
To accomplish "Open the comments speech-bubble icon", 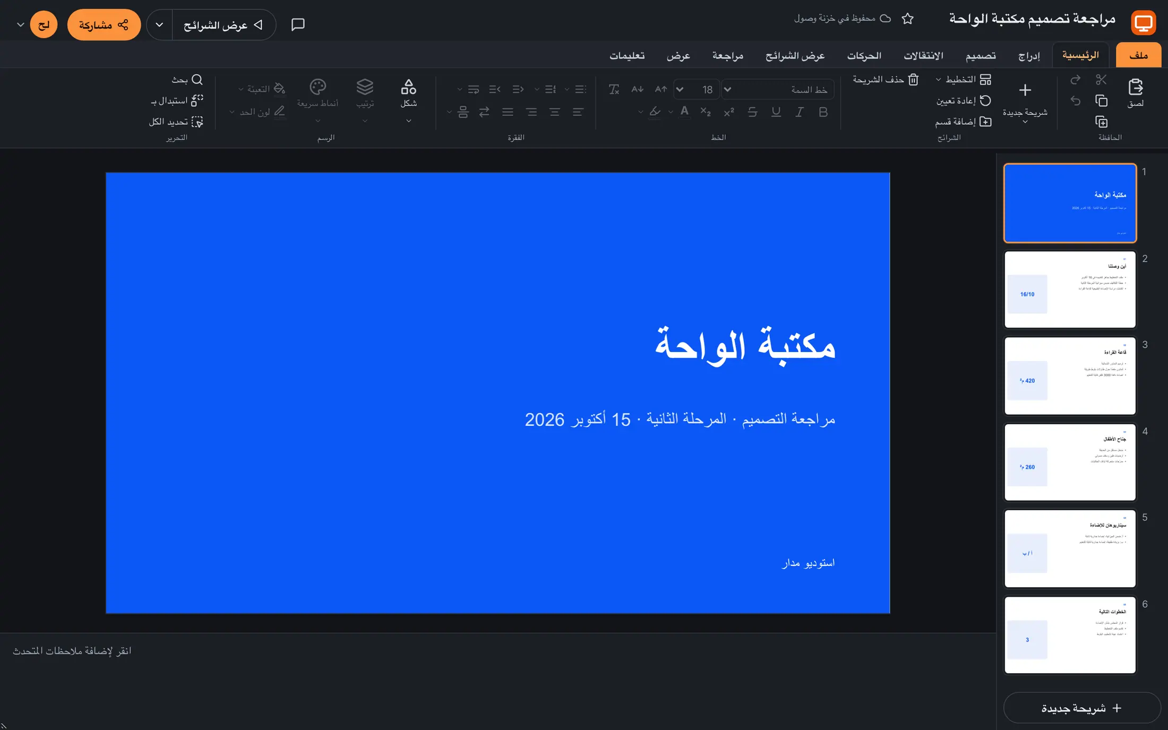I will tap(298, 24).
